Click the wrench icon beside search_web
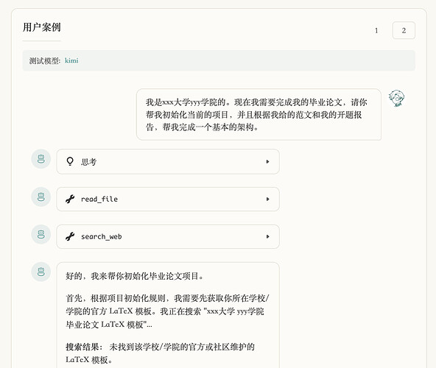436x368 pixels. (70, 236)
